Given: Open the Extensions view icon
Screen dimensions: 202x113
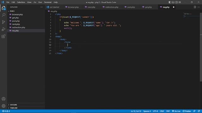Looking at the screenshot, I should tap(3, 36).
